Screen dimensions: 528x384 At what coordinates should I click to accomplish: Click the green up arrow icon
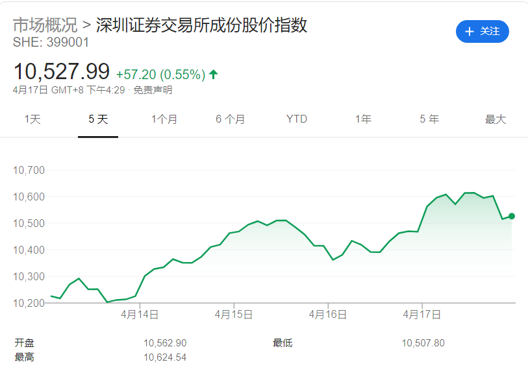click(214, 75)
